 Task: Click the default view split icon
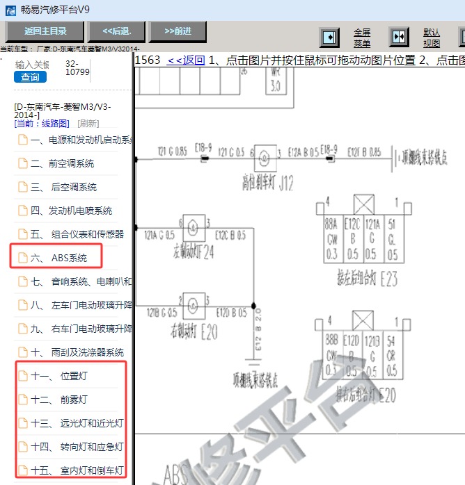click(x=399, y=37)
